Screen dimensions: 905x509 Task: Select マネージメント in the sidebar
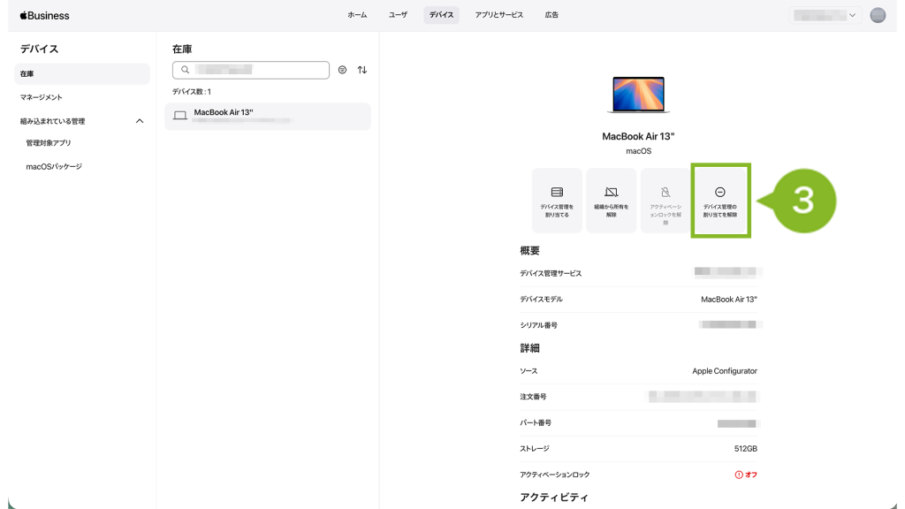pyautogui.click(x=42, y=97)
